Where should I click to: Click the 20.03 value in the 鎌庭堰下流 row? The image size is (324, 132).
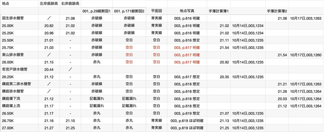pos(282,99)
